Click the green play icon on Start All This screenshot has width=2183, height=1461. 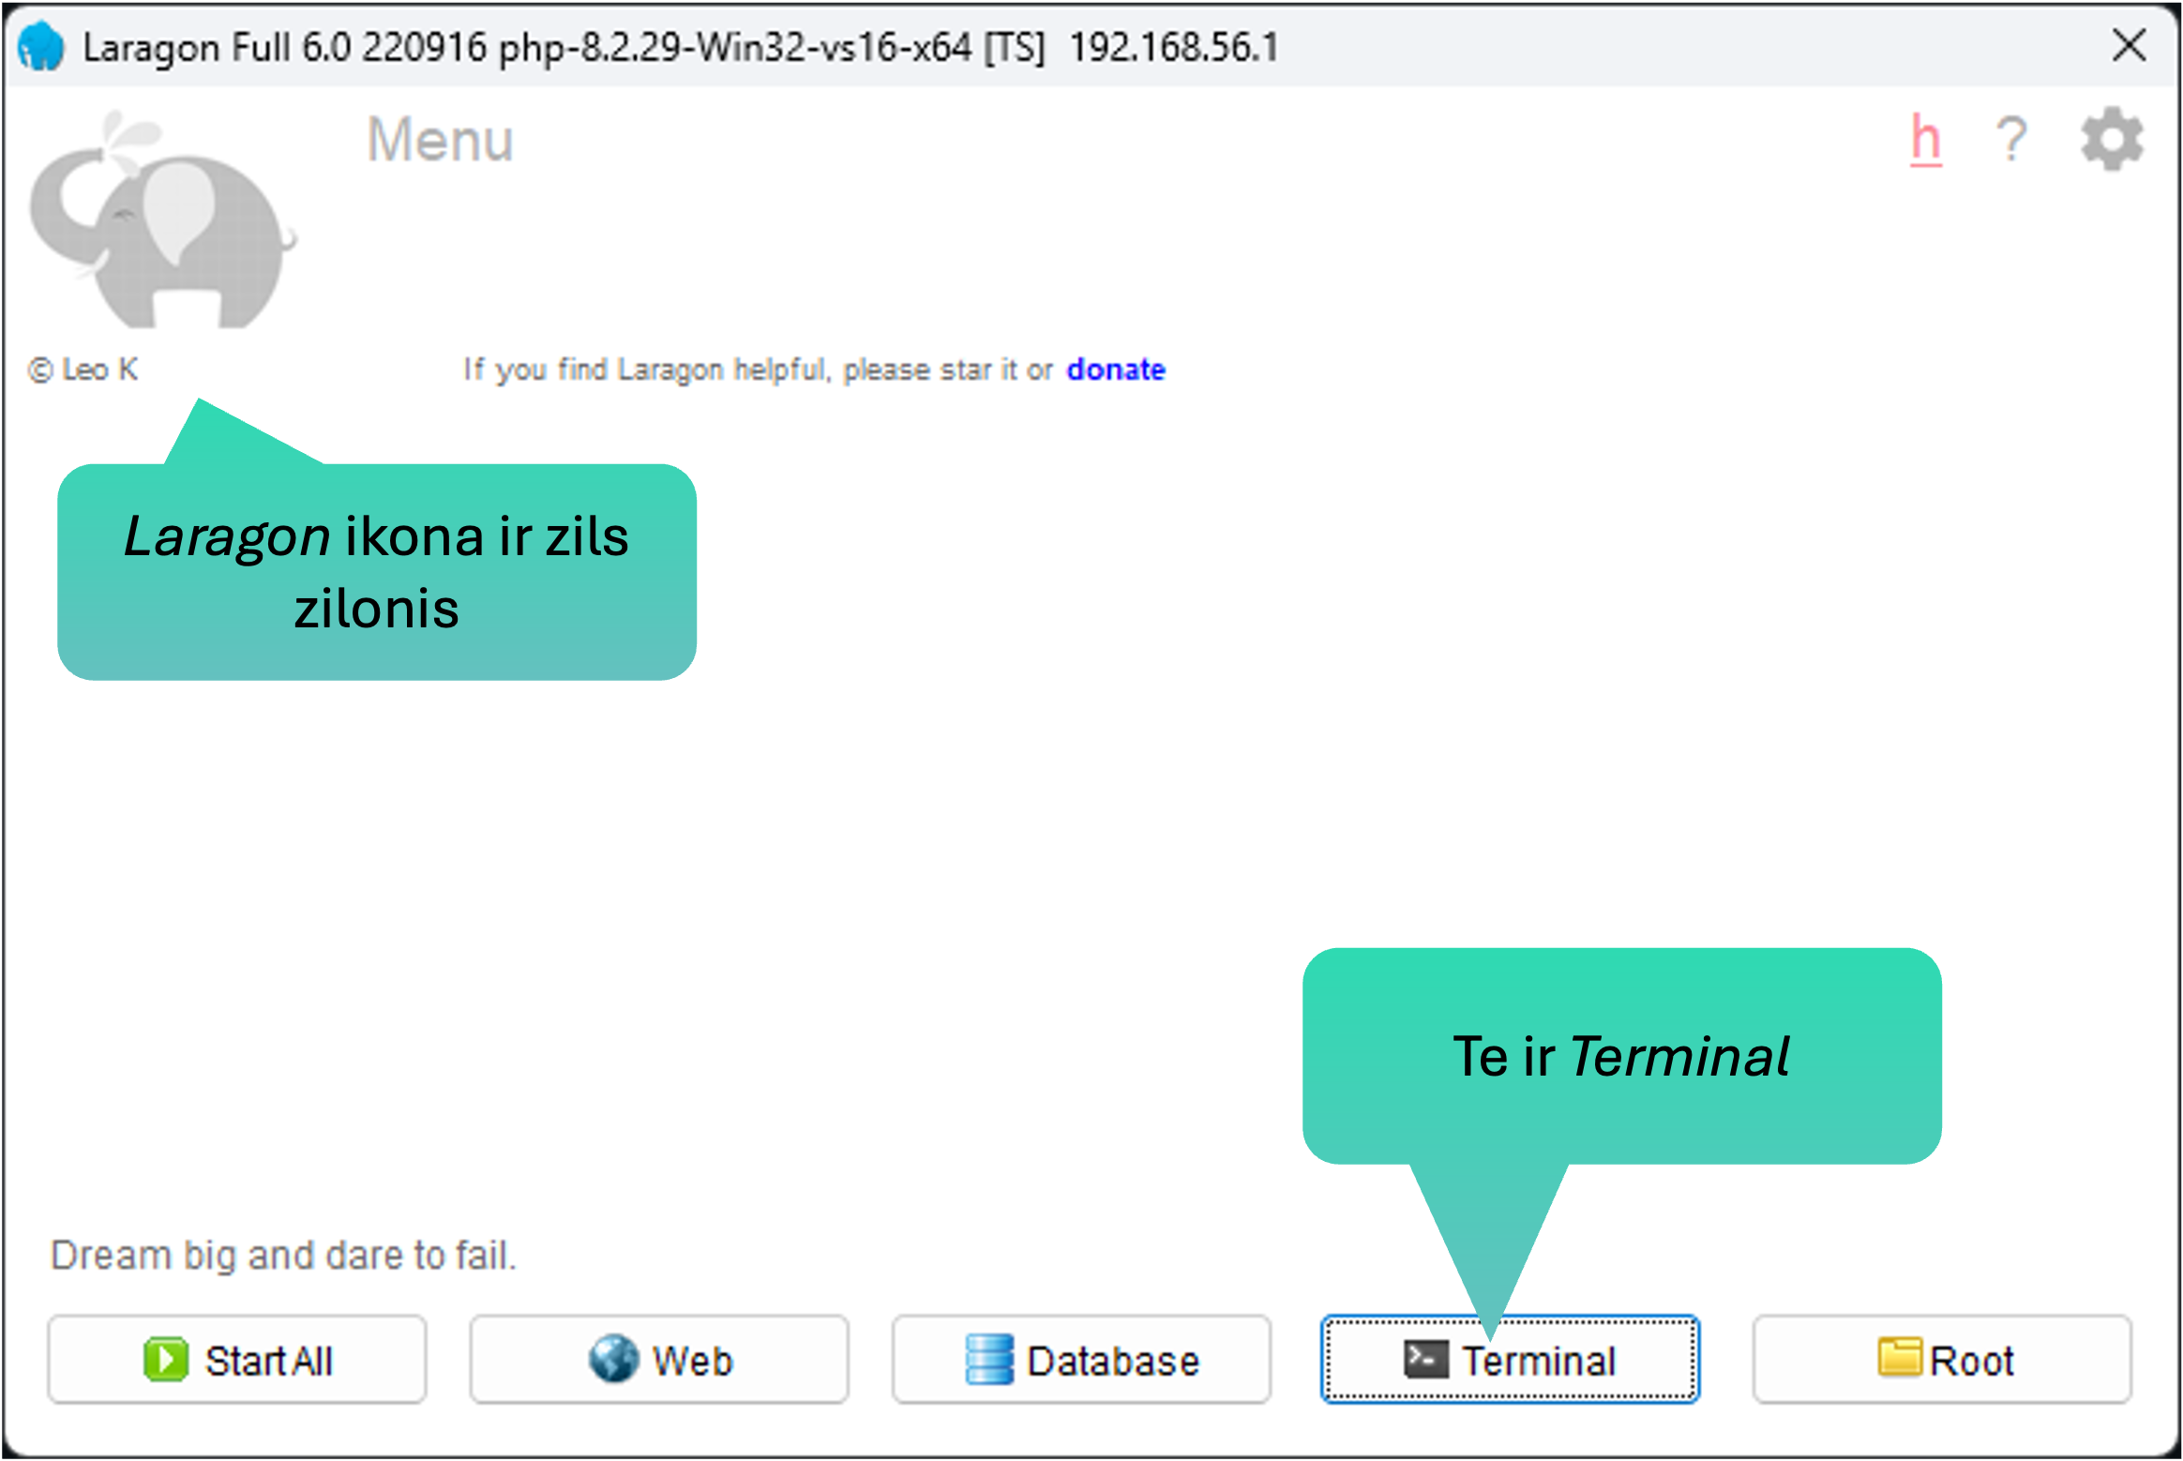pyautogui.click(x=166, y=1359)
